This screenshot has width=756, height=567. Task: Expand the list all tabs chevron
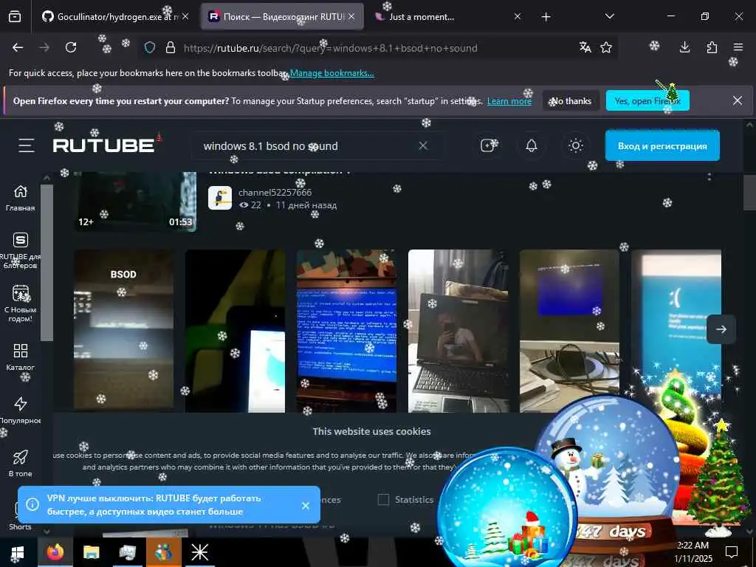[x=609, y=16]
